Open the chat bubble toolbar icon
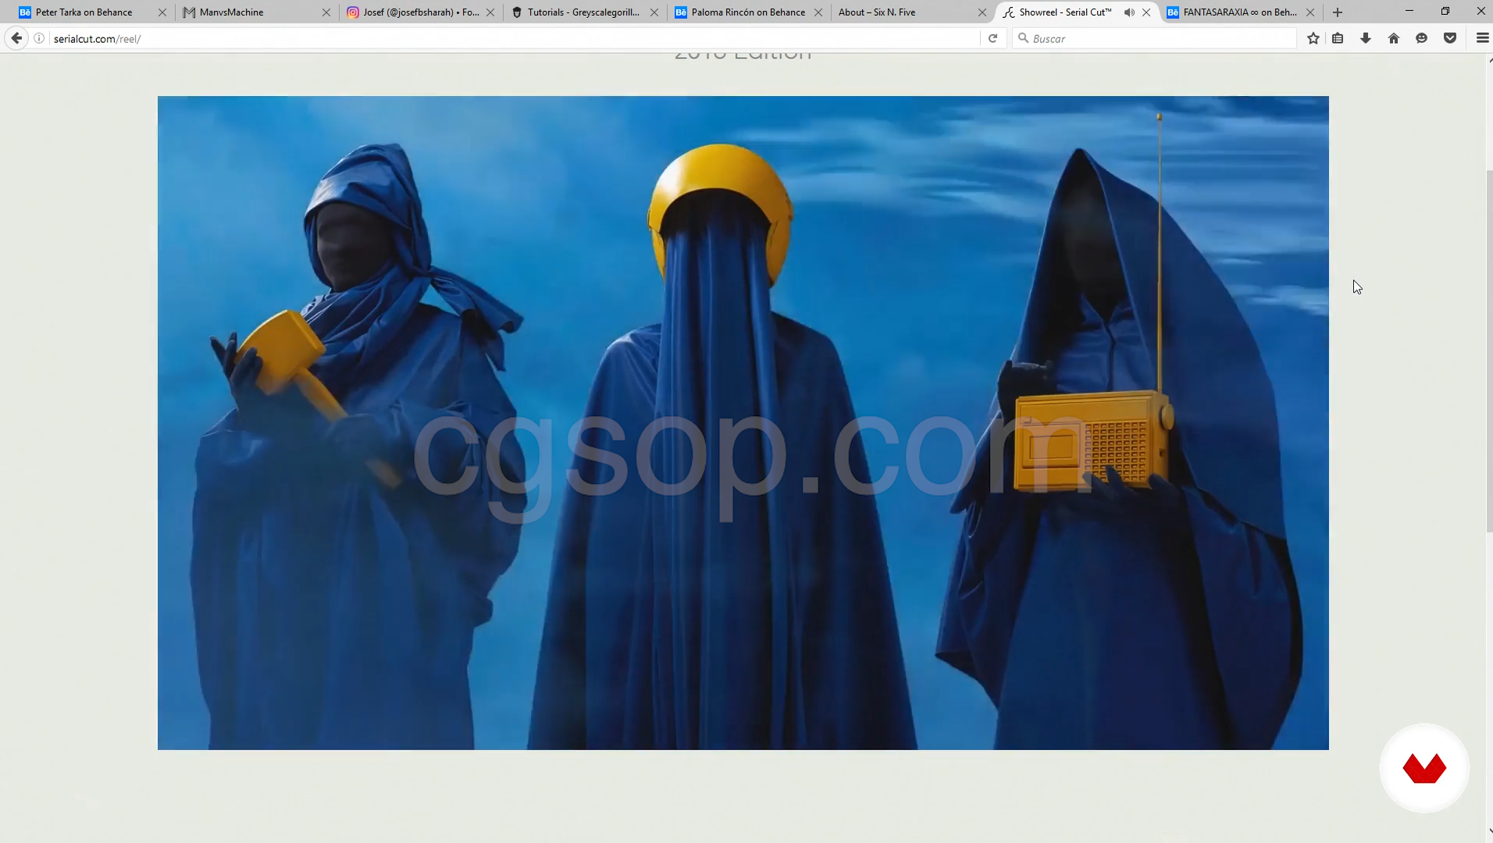Viewport: 1493px width, 843px height. coord(1422,38)
